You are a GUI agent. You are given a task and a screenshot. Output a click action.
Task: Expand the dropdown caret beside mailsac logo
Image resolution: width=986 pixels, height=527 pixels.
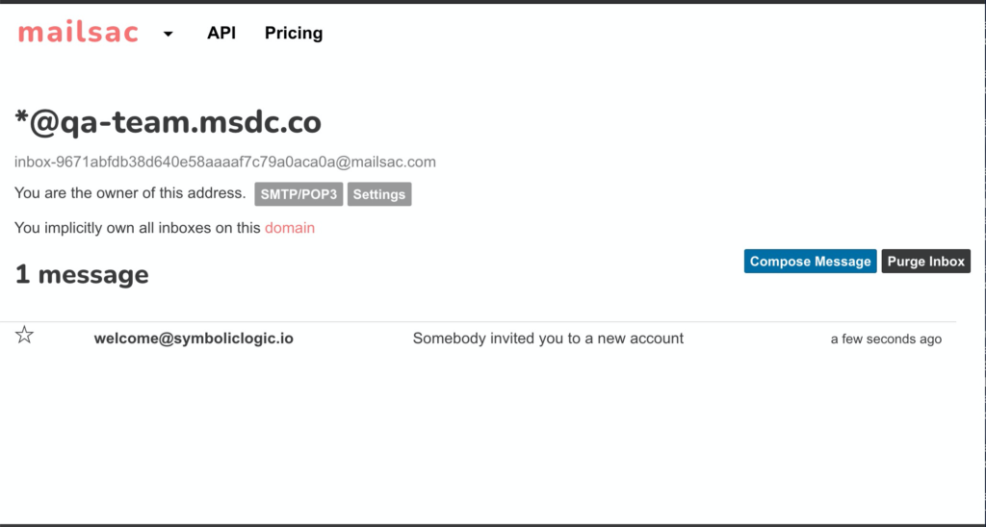coord(168,34)
